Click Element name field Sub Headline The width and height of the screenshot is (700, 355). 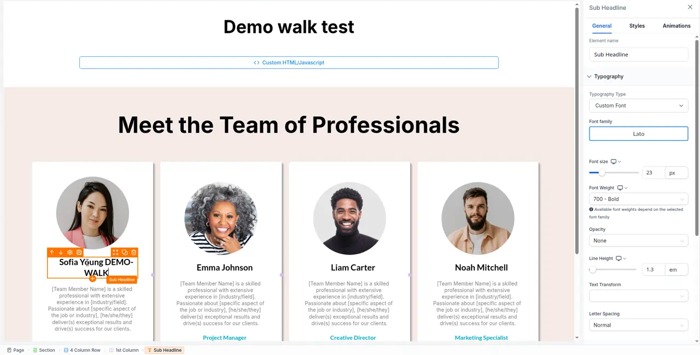638,55
